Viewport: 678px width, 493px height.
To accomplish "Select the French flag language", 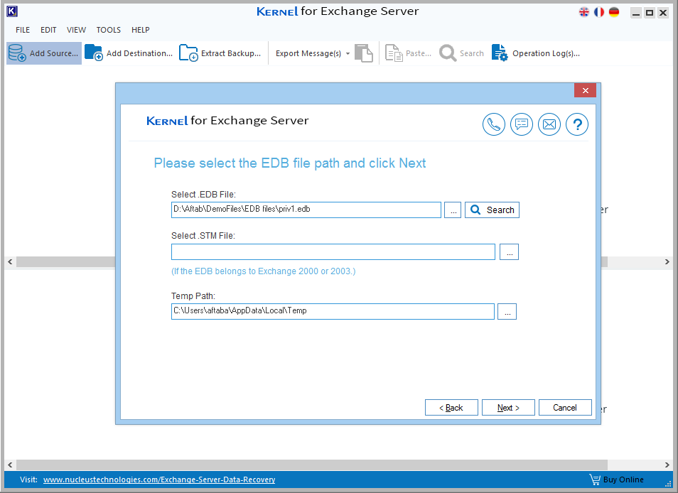I will click(599, 12).
